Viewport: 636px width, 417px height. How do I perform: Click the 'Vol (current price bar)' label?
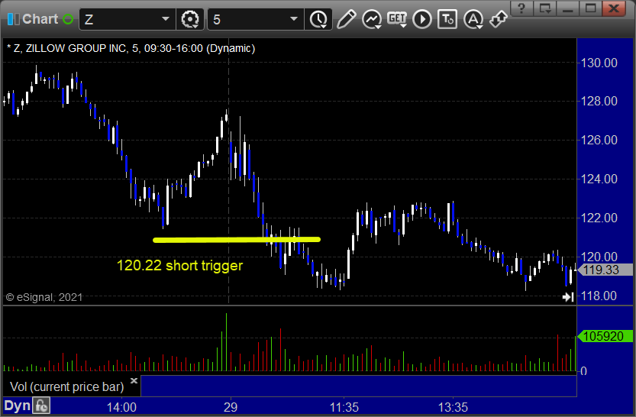pyautogui.click(x=67, y=386)
